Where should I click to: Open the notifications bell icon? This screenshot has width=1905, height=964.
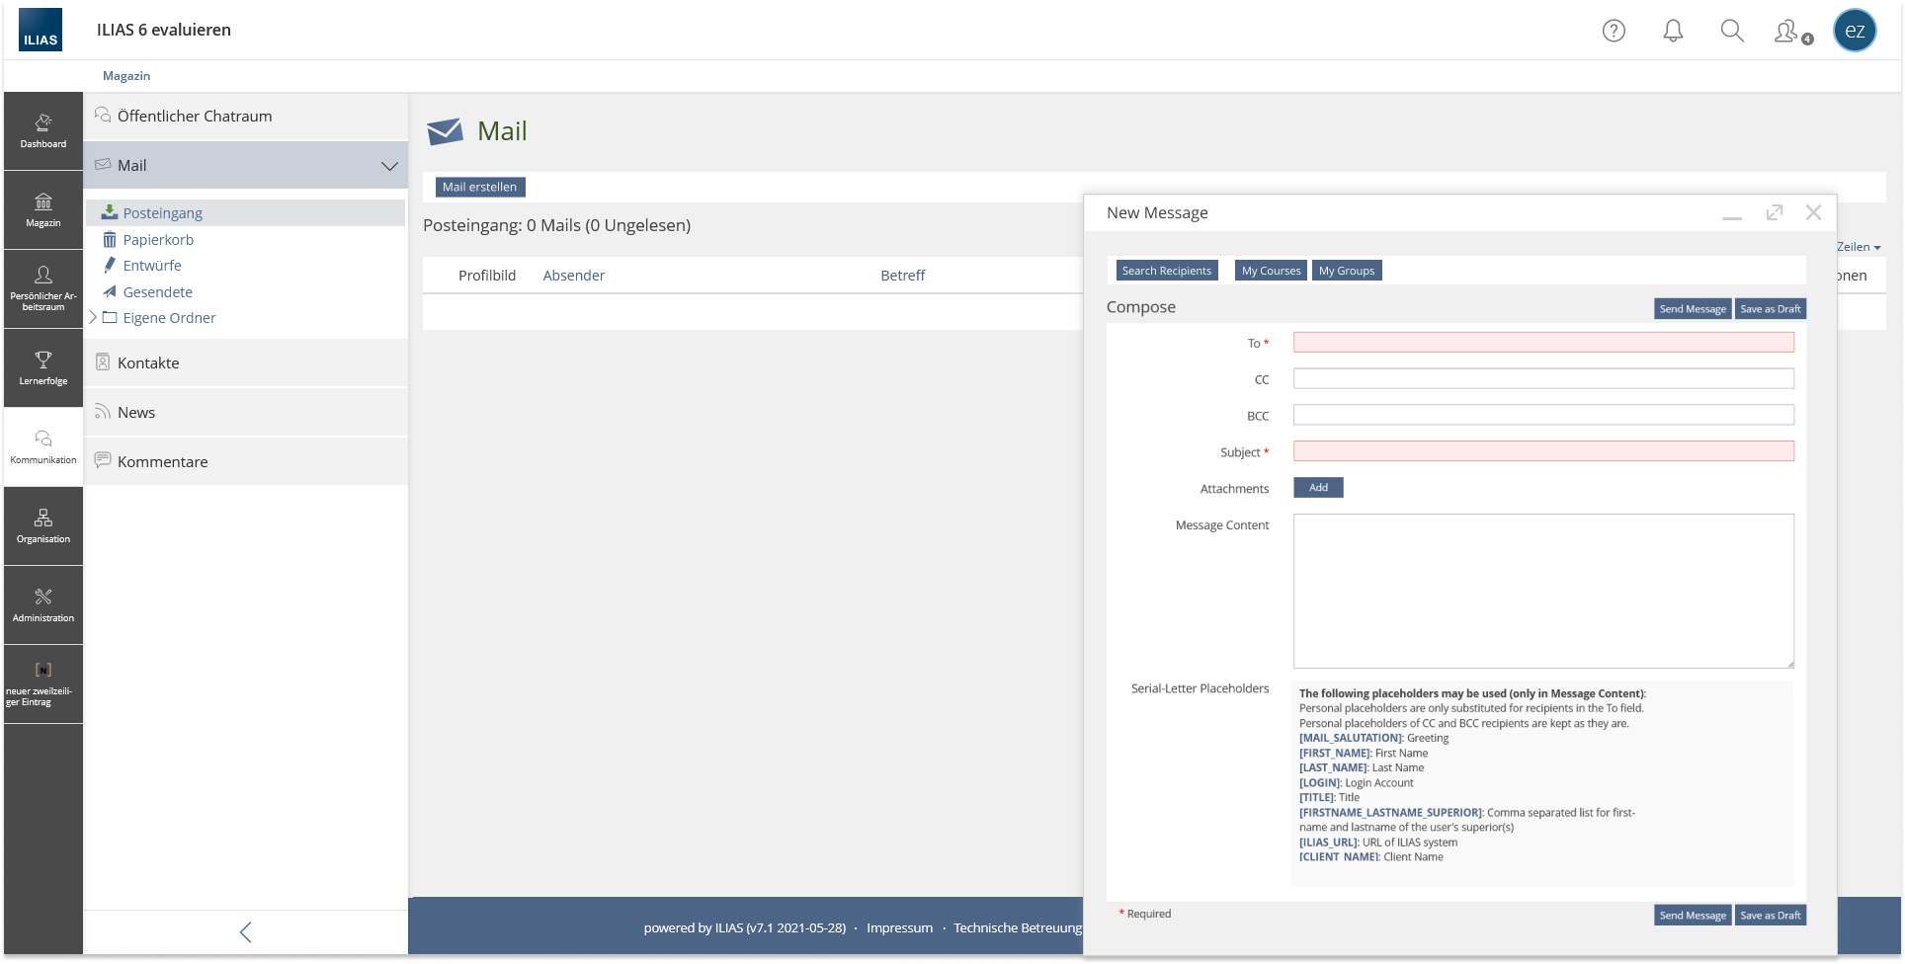coord(1673,31)
